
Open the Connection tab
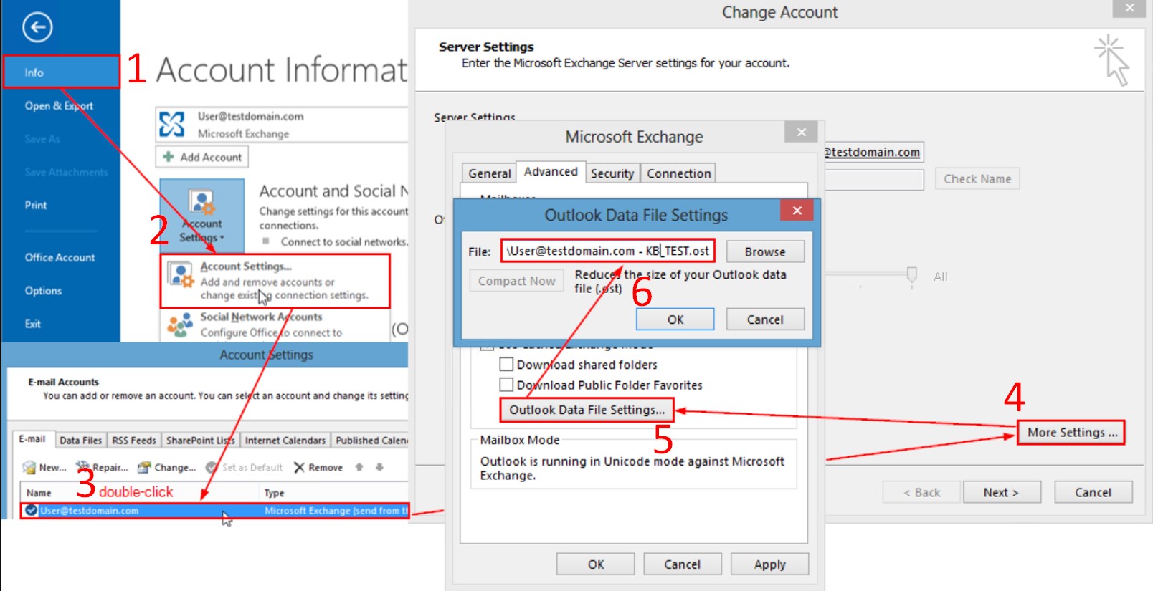pos(678,173)
